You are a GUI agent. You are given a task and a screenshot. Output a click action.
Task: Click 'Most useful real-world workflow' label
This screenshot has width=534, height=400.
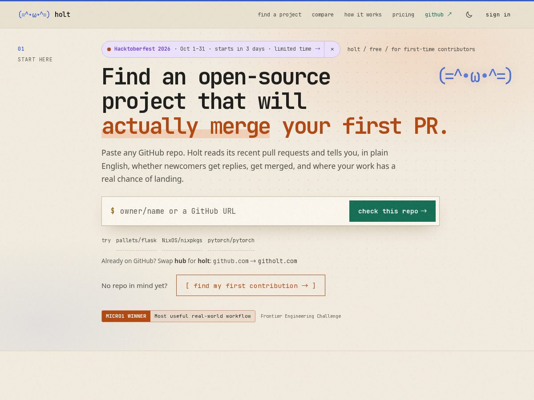[202, 316]
